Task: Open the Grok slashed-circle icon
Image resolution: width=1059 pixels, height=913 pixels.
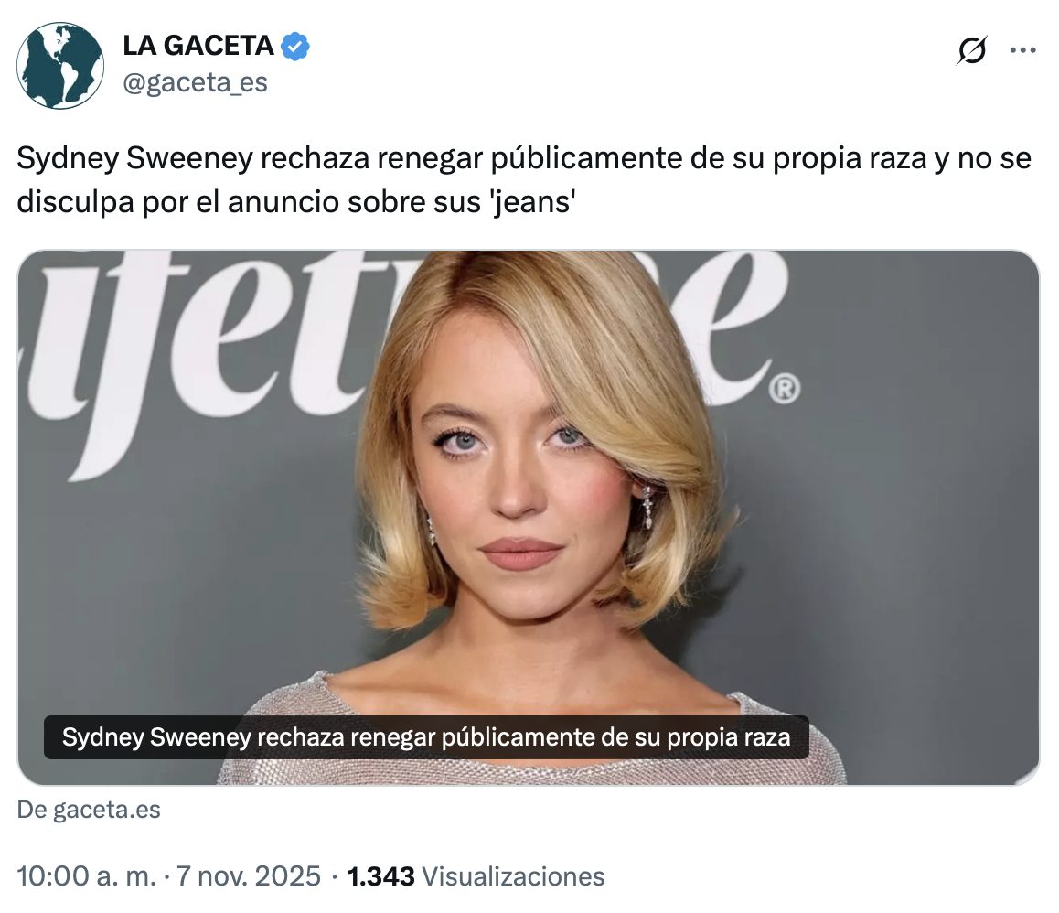Action: click(972, 50)
